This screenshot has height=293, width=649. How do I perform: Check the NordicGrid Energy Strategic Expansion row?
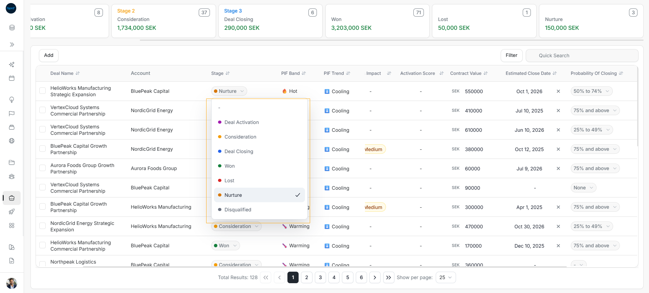click(x=43, y=226)
